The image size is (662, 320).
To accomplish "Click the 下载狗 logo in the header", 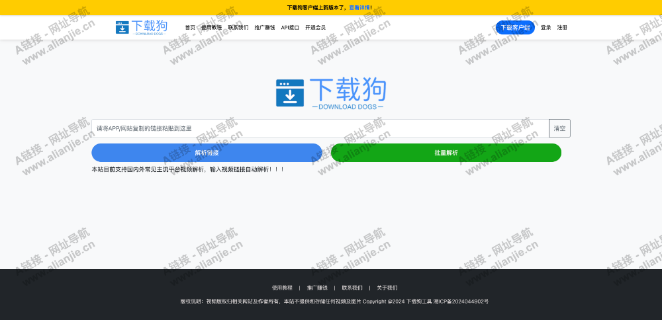I will tap(142, 27).
